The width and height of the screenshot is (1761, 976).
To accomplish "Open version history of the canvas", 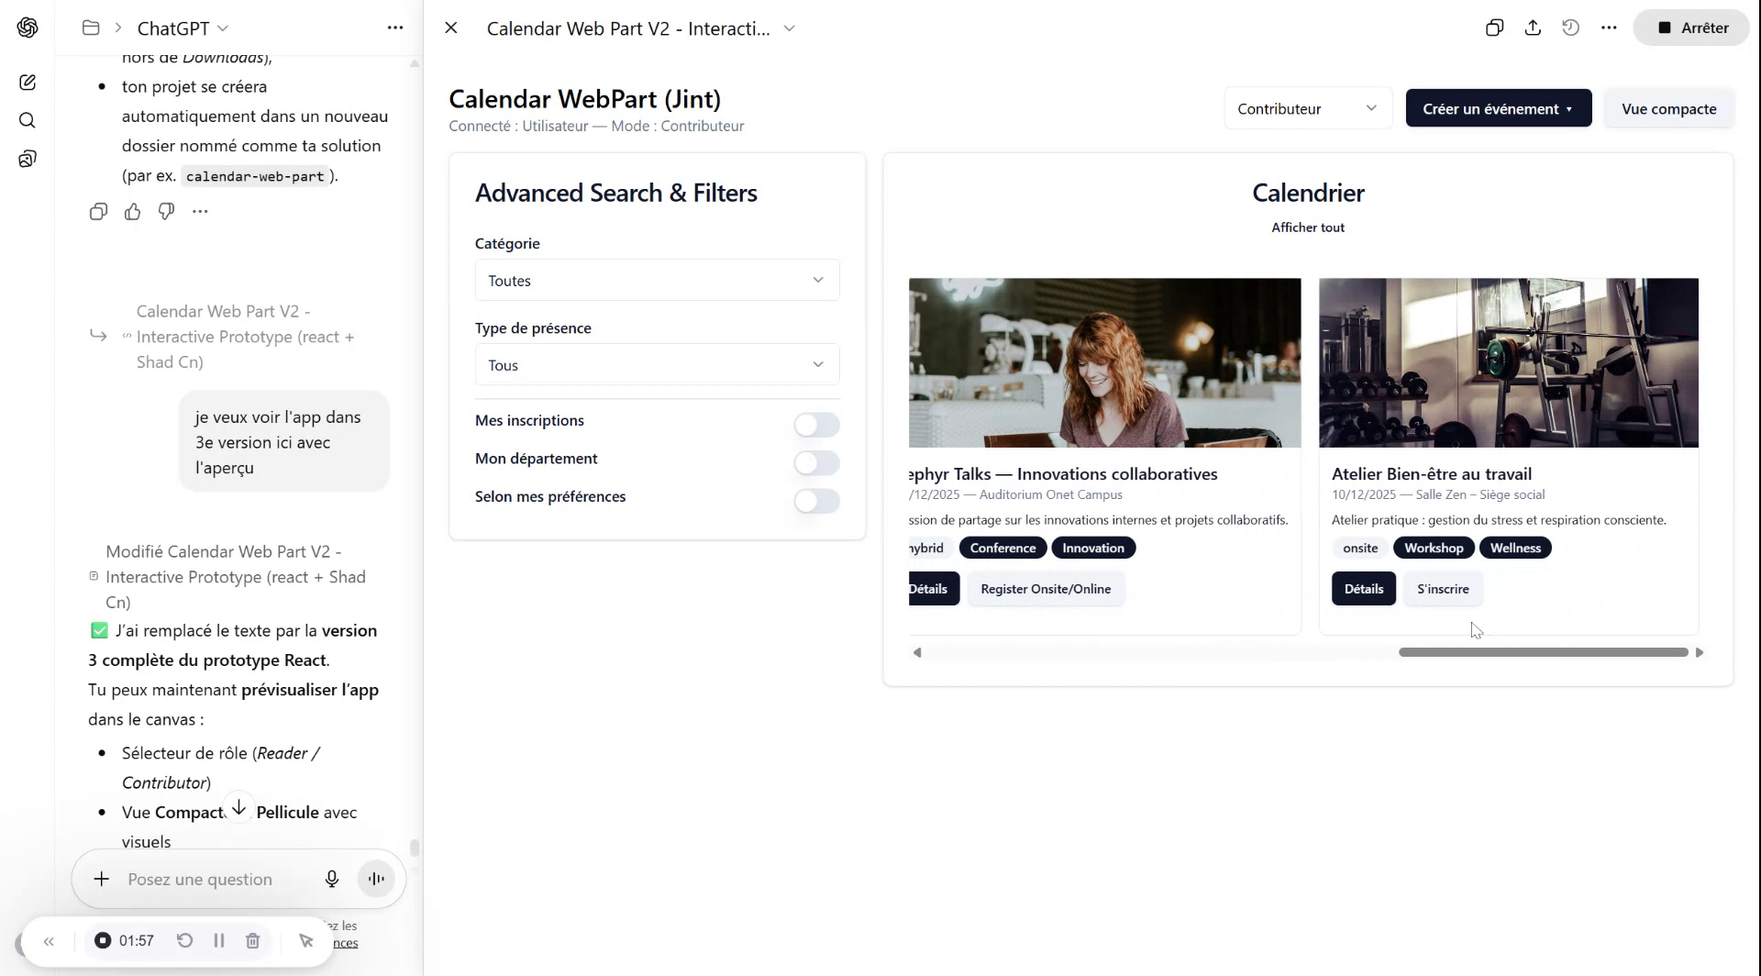I will (x=1570, y=28).
